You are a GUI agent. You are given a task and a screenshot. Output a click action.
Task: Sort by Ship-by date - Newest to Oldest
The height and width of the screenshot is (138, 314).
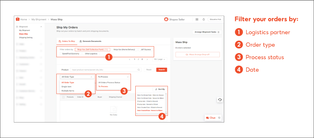coord(147,104)
